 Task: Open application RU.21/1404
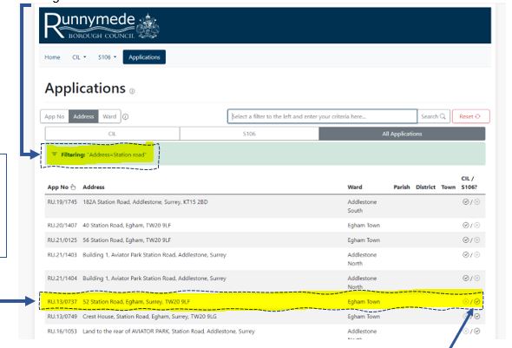[x=62, y=278]
